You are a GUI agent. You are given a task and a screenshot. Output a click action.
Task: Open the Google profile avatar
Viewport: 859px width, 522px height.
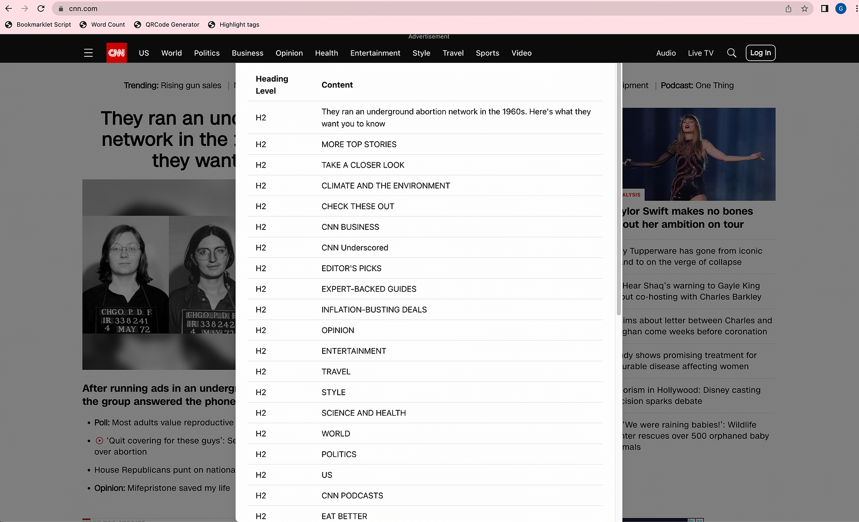coord(841,9)
